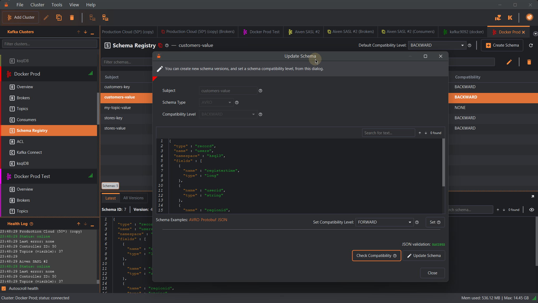Click the Search for text input field
The width and height of the screenshot is (538, 303).
[388, 133]
